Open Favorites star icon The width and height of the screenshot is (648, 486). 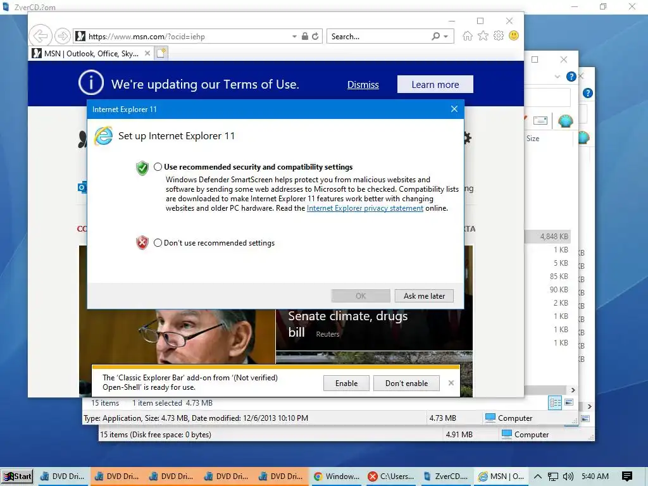click(x=483, y=36)
